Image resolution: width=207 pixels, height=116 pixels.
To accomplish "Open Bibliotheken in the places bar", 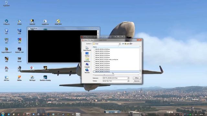I will coord(87,60).
